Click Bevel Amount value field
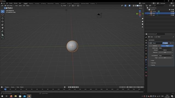 click(x=165, y=50)
